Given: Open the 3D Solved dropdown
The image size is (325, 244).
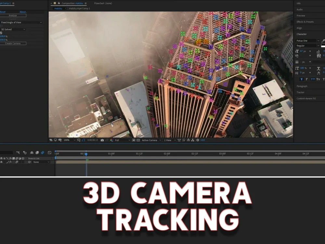Looking at the screenshot, I should [13, 30].
